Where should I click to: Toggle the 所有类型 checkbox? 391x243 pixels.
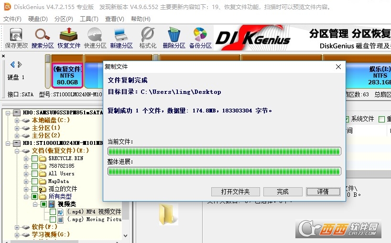35,197
